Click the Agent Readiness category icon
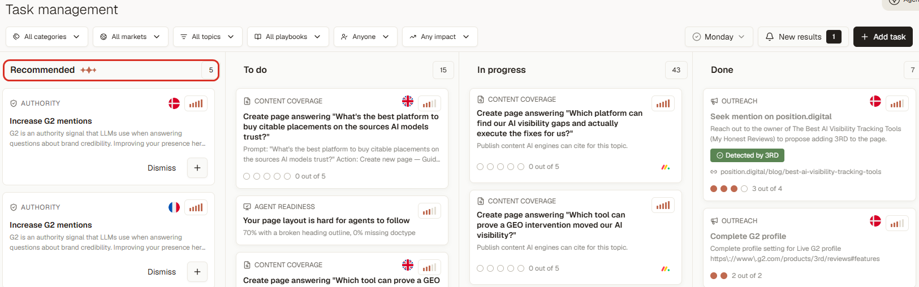Image resolution: width=919 pixels, height=287 pixels. 247,207
